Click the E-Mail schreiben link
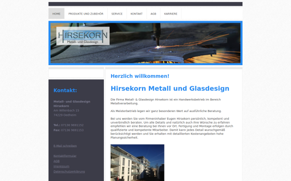The width and height of the screenshot is (291, 181). [65, 146]
